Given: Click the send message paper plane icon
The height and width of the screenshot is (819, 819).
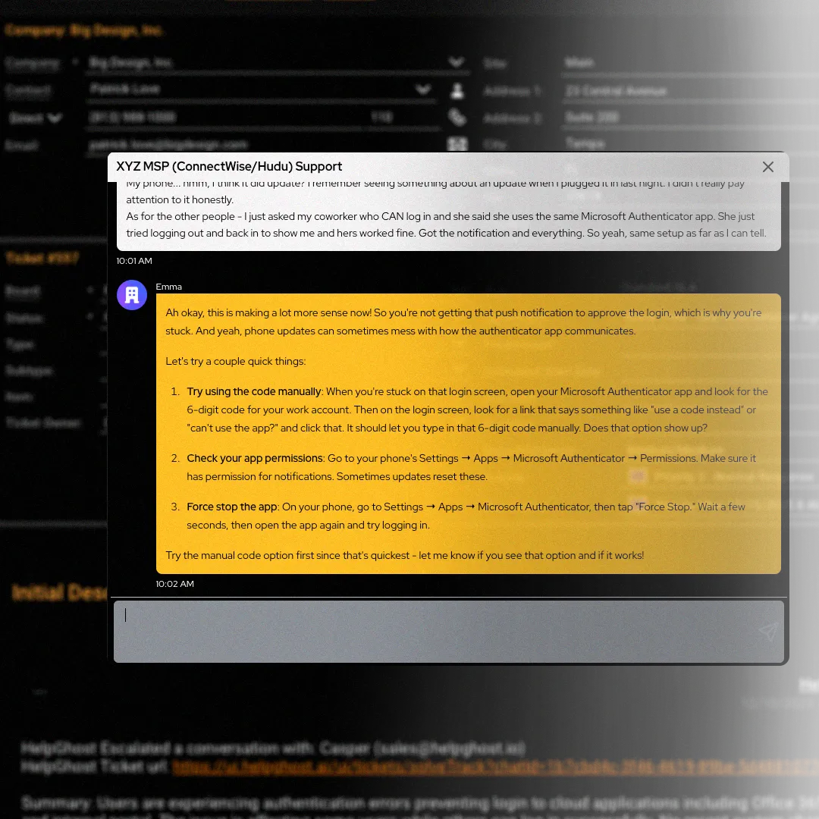Looking at the screenshot, I should 768,631.
